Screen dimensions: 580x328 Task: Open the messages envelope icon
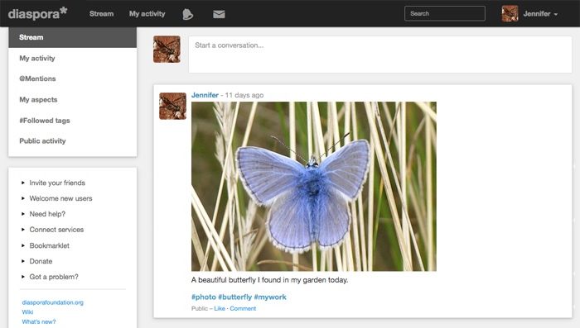coord(219,14)
